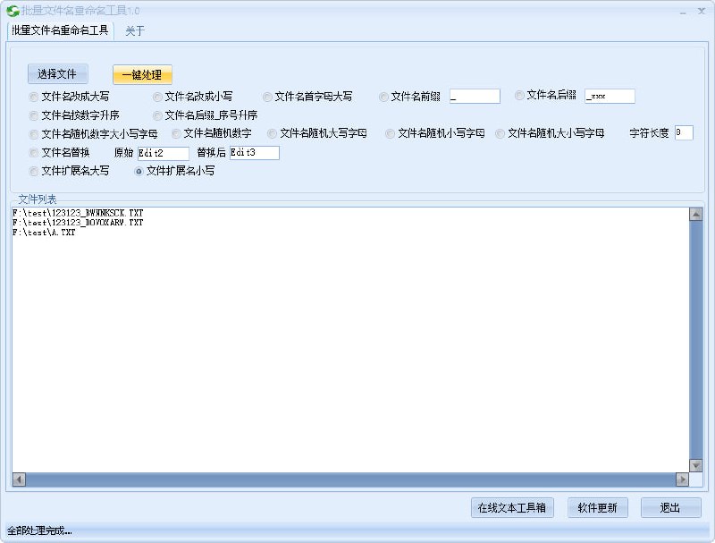Enable the 文件名首字母大写 capitalize option
The width and height of the screenshot is (715, 543).
(268, 97)
